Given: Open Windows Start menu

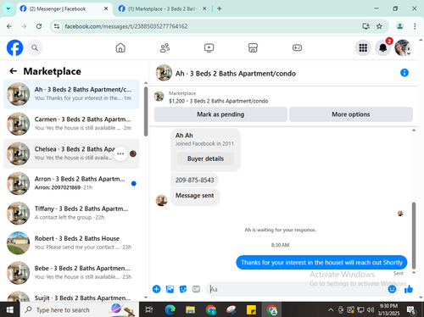Looking at the screenshot, I should tap(9, 309).
